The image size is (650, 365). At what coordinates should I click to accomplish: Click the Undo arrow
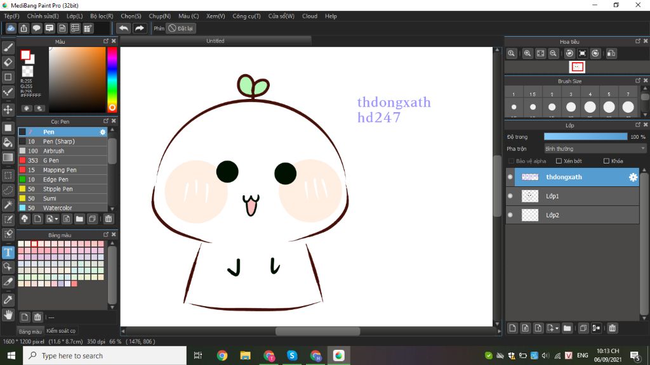pos(123,28)
